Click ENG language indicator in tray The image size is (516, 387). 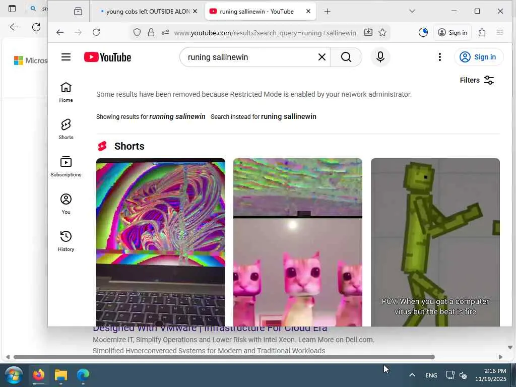(x=431, y=375)
